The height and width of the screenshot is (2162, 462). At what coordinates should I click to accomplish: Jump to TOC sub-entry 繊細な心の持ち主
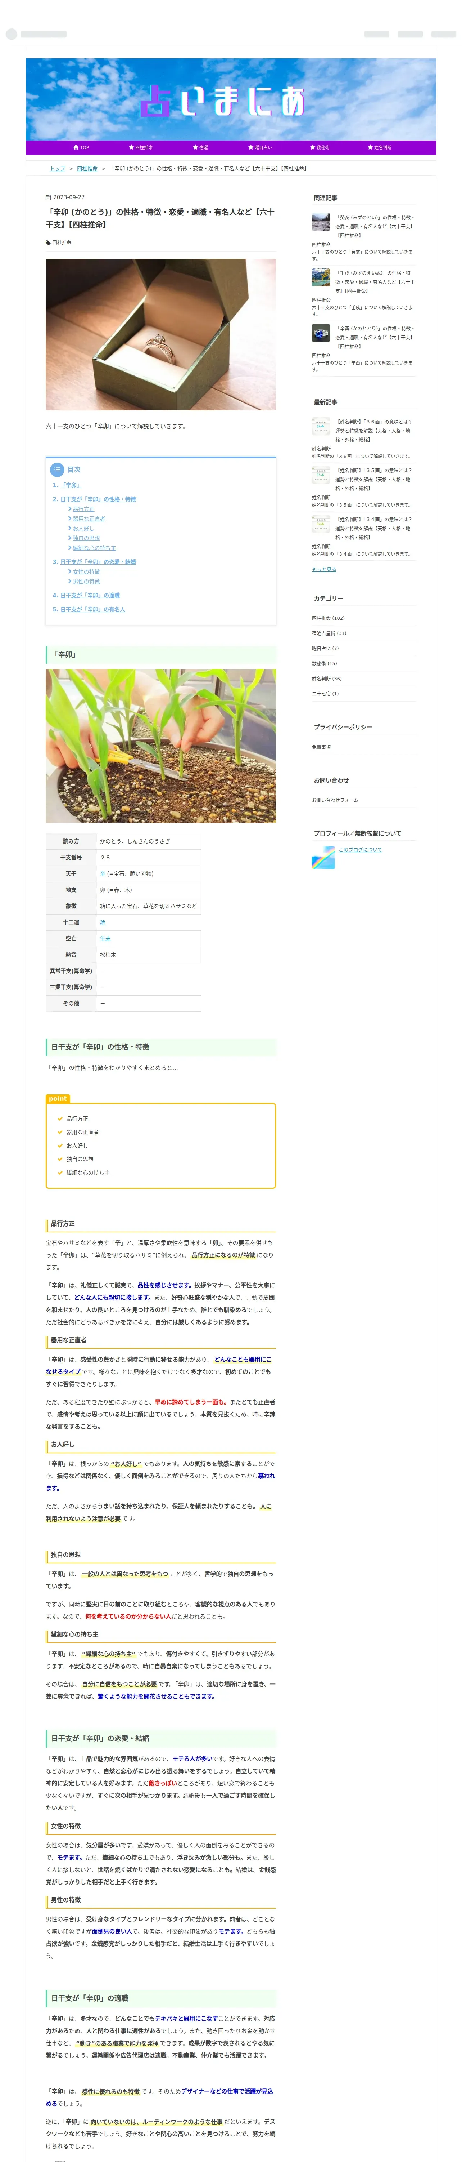click(94, 548)
